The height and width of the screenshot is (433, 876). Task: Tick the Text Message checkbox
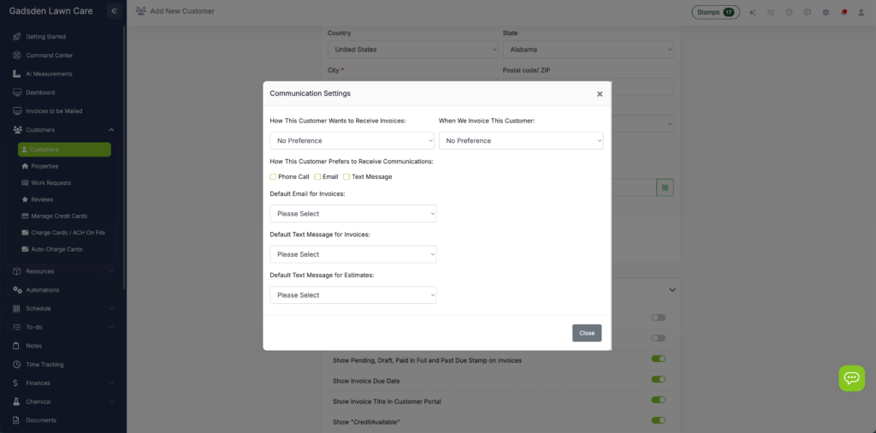[346, 176]
